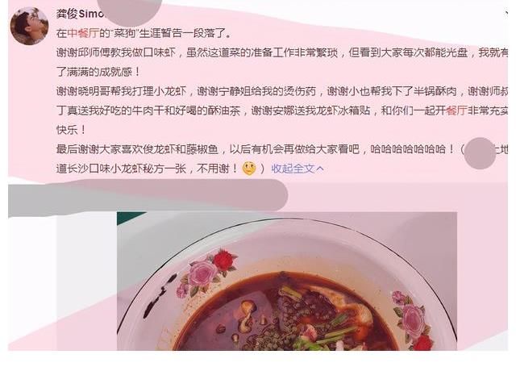Click the gray blurred circle covering the username
Screen dimensions: 516x367
[129, 9]
